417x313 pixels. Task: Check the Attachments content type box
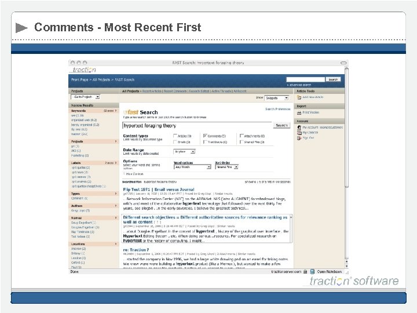coord(242,136)
